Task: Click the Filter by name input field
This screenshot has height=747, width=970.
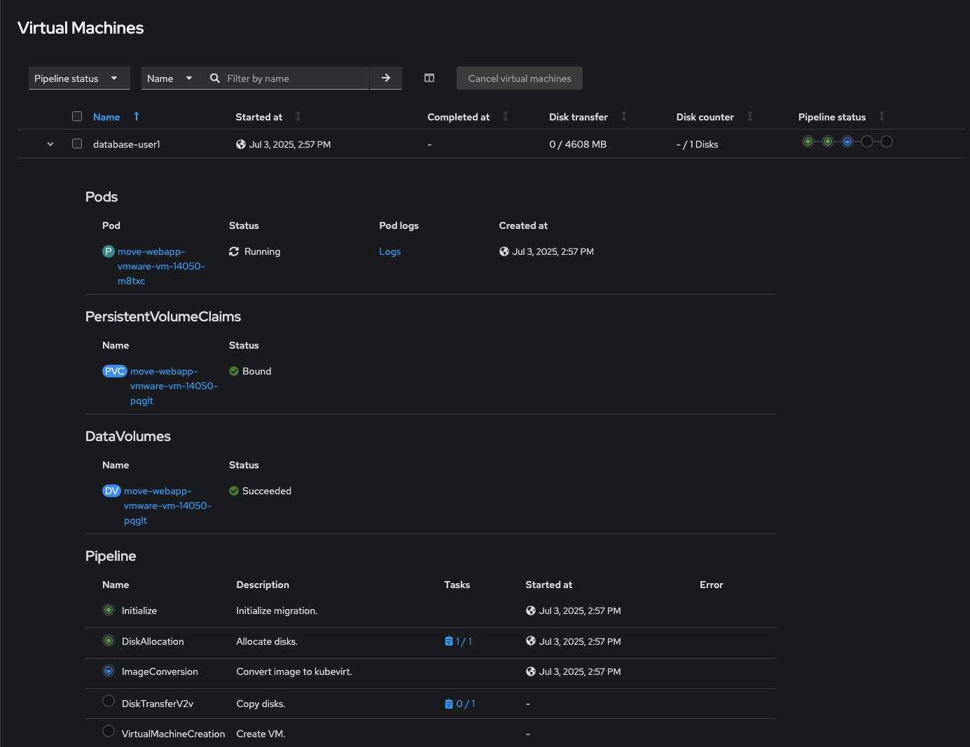Action: [x=295, y=78]
